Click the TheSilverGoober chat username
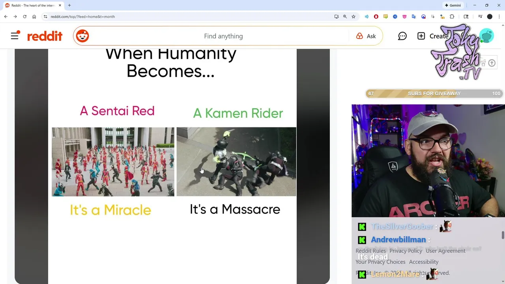Viewport: 505px width, 284px height. click(402, 226)
